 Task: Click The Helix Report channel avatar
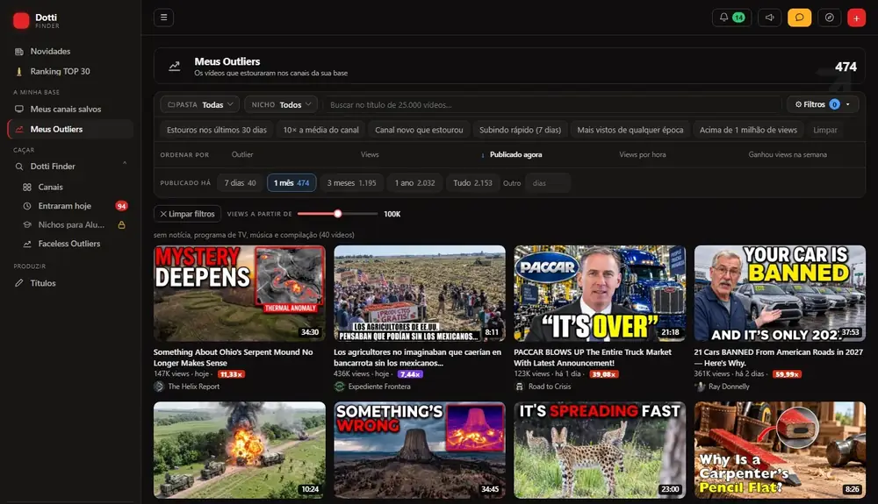(159, 386)
